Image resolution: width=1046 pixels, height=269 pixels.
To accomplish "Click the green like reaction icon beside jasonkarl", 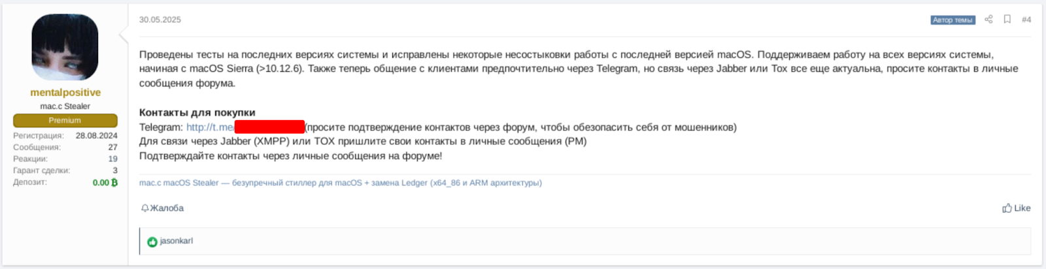I will tap(152, 242).
